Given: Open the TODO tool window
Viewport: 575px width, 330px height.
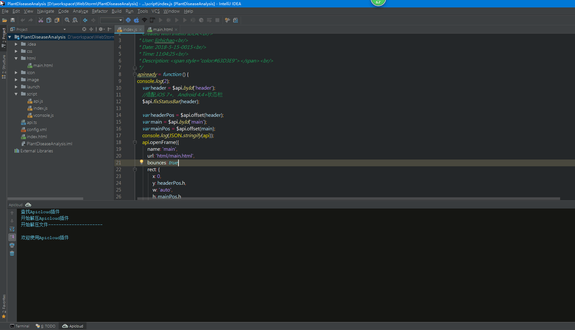Looking at the screenshot, I should 46,326.
